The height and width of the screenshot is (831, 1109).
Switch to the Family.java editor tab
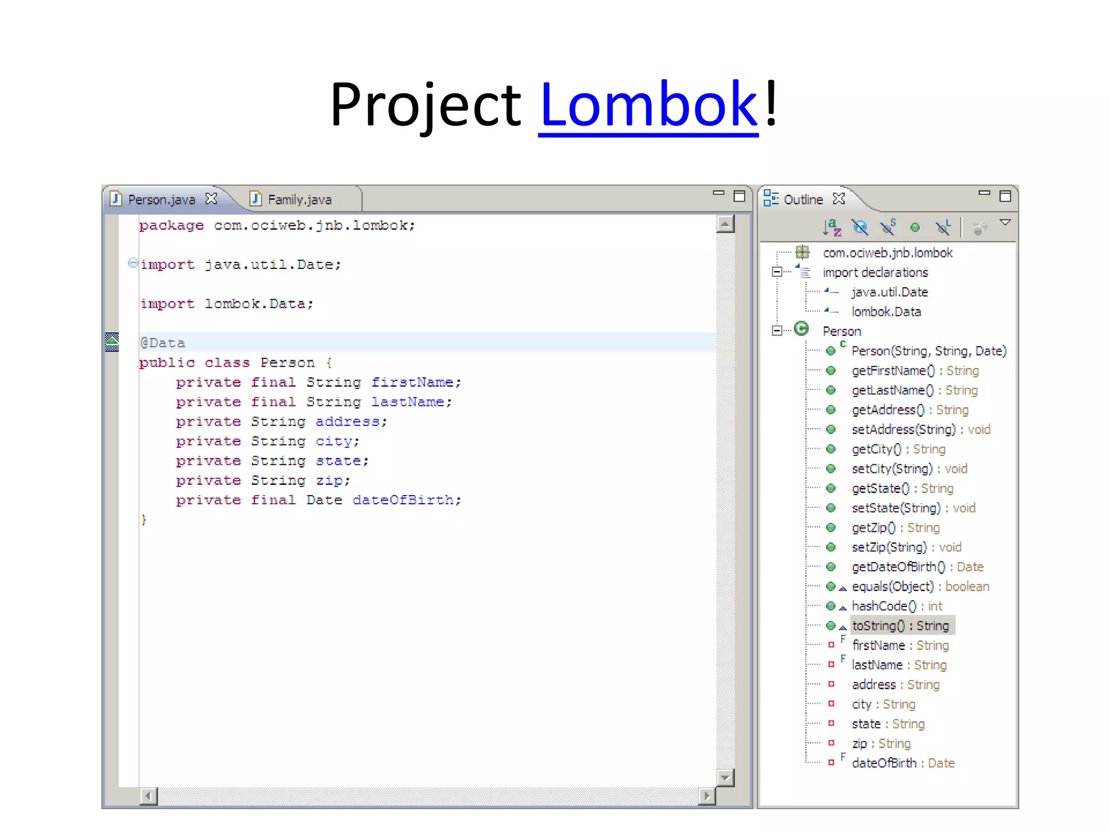click(299, 200)
